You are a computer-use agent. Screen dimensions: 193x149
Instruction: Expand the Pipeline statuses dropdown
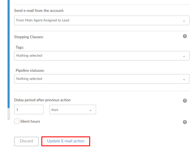pyautogui.click(x=102, y=79)
